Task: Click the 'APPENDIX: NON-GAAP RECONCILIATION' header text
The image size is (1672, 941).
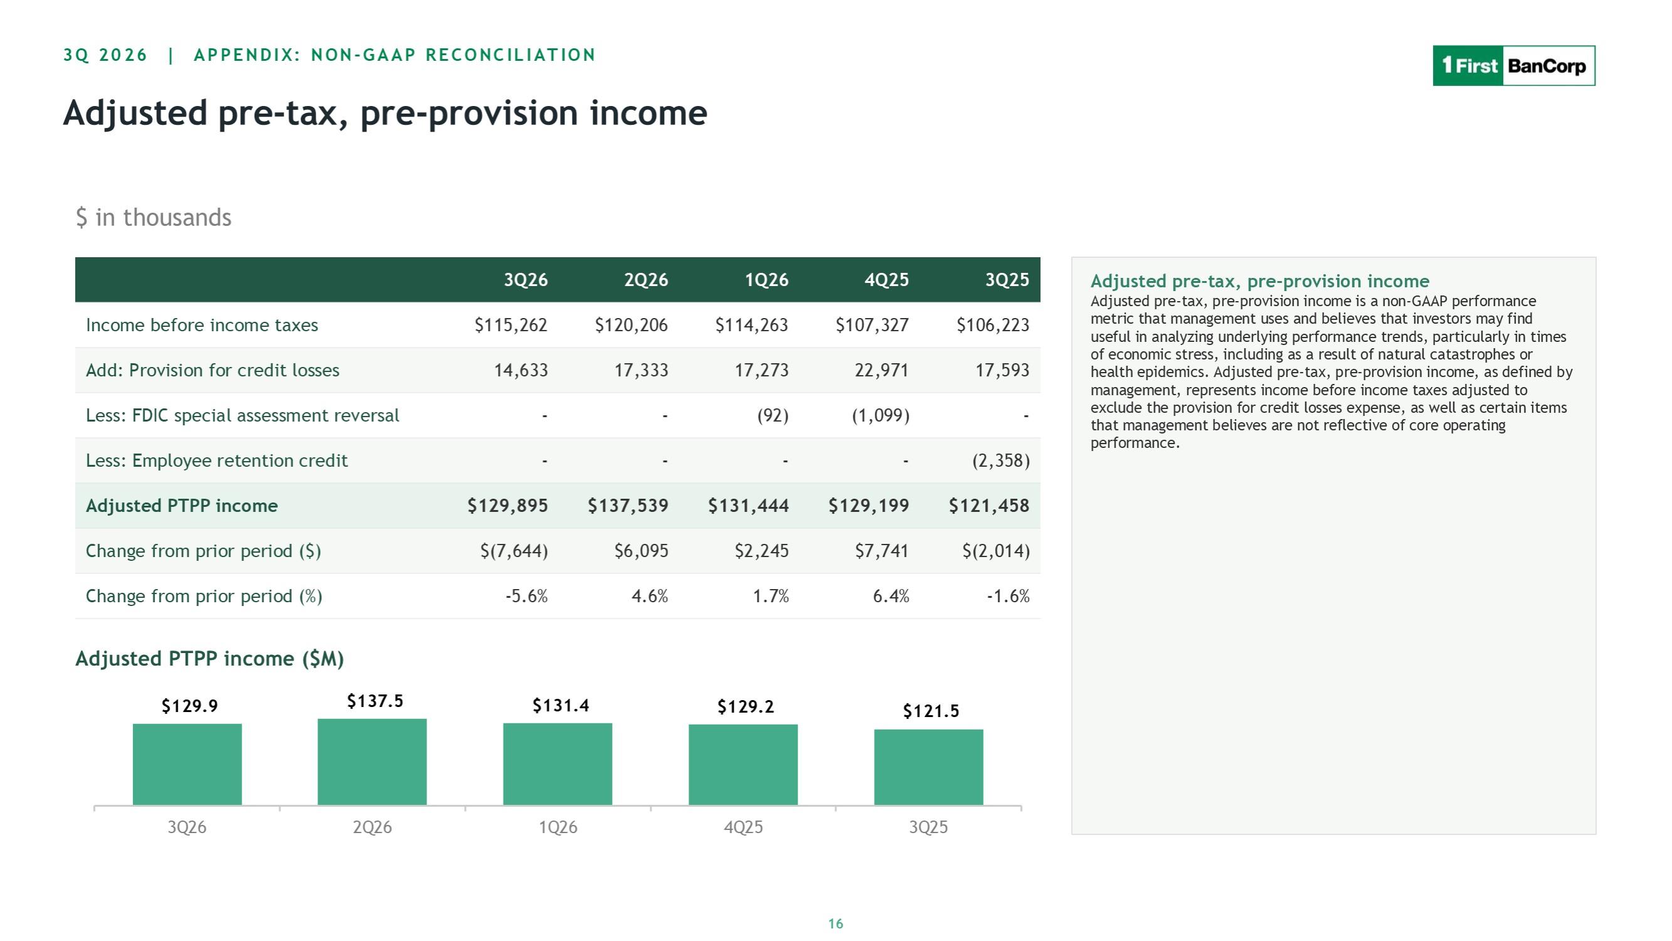Action: click(394, 55)
